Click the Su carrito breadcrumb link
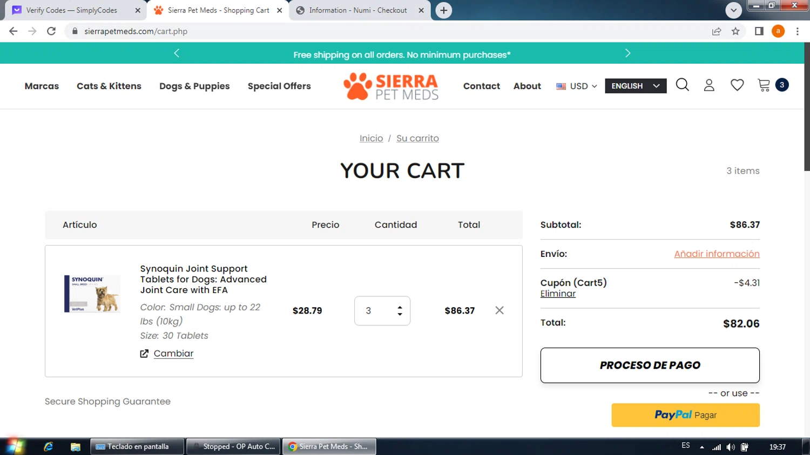Image resolution: width=810 pixels, height=455 pixels. tap(417, 138)
